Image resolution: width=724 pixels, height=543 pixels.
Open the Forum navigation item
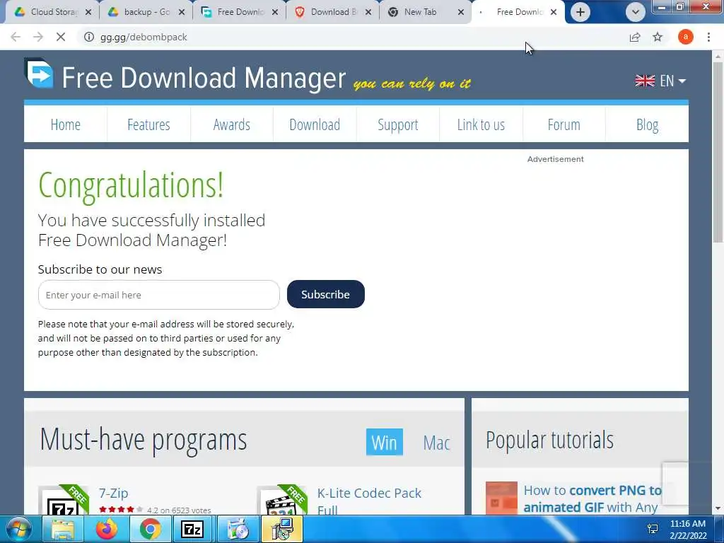(x=564, y=124)
